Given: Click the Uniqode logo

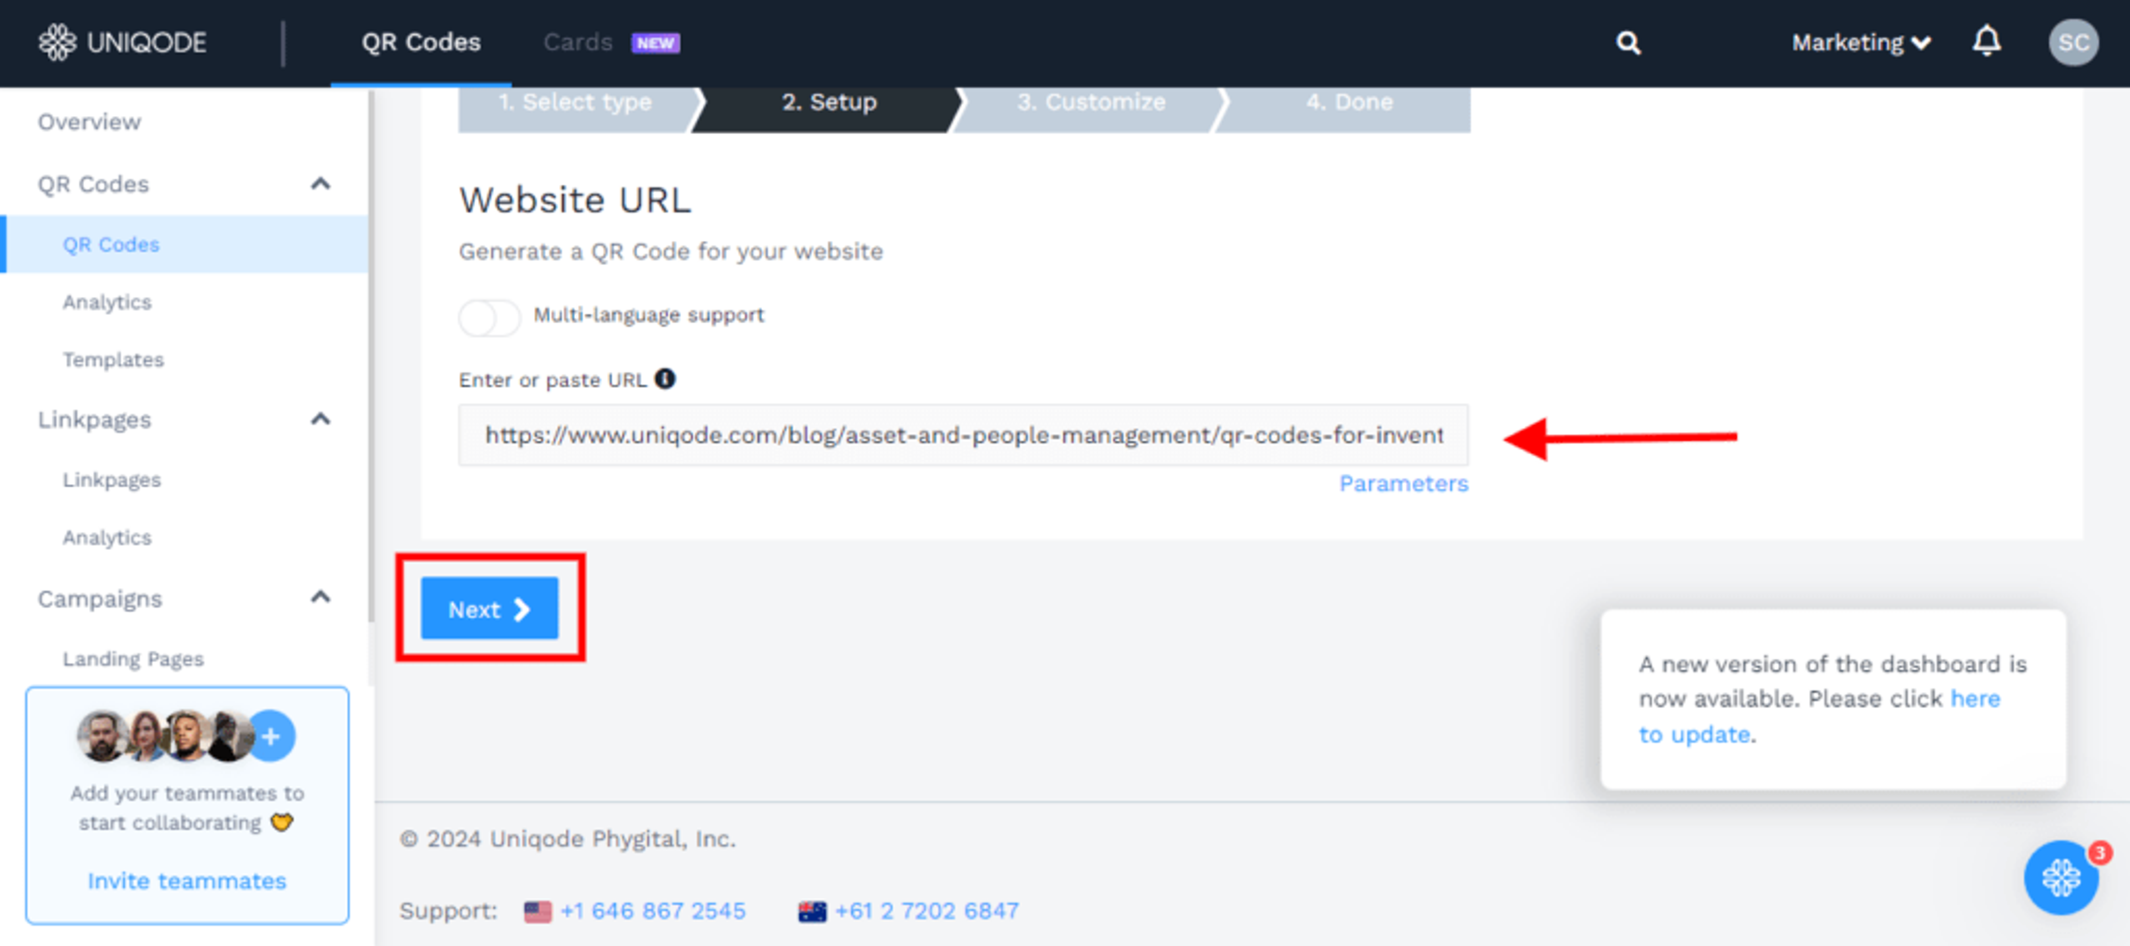Looking at the screenshot, I should coord(123,42).
